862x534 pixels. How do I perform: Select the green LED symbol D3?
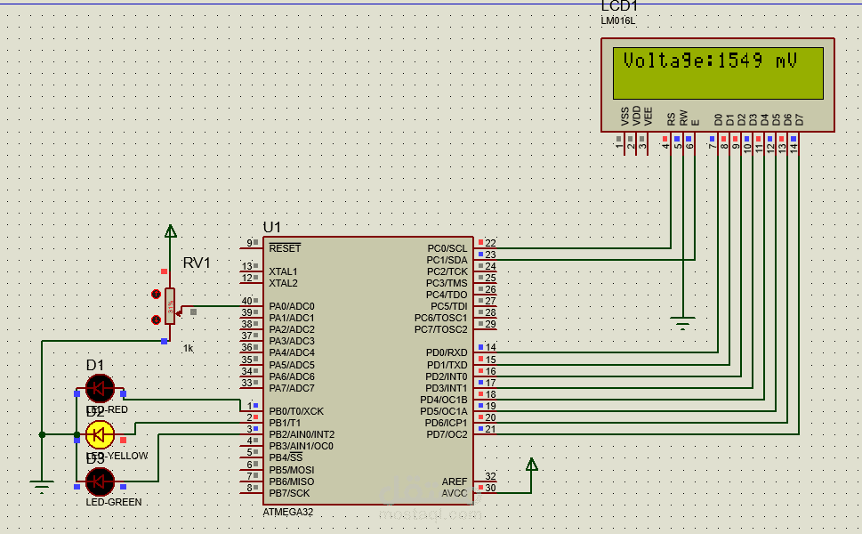[100, 481]
